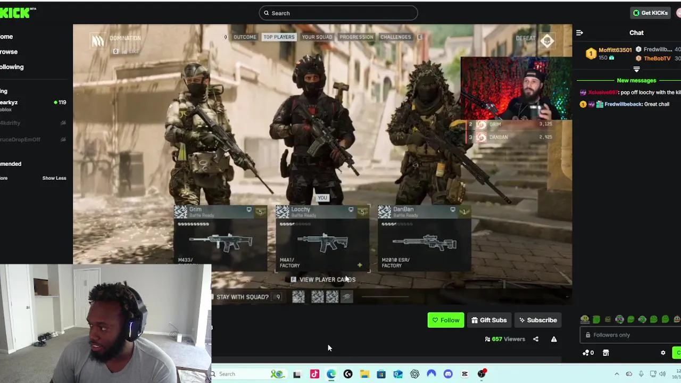Open Logitech G Hub from taskbar
This screenshot has height=383, width=681.
348,374
